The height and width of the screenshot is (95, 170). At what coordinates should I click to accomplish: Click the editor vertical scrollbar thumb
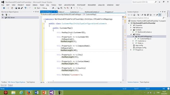point(123,38)
